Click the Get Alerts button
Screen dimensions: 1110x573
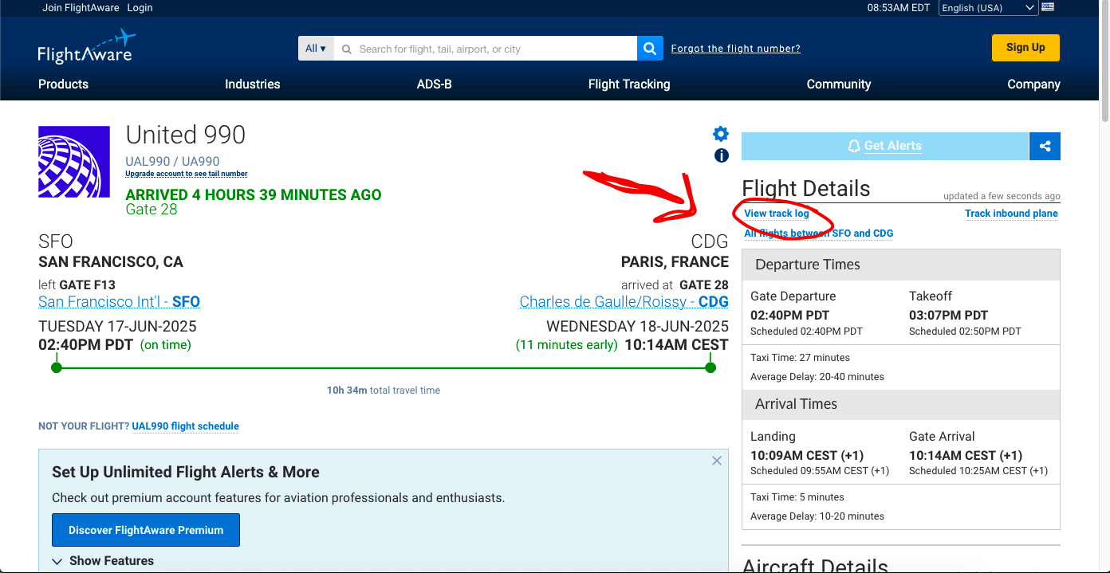885,146
